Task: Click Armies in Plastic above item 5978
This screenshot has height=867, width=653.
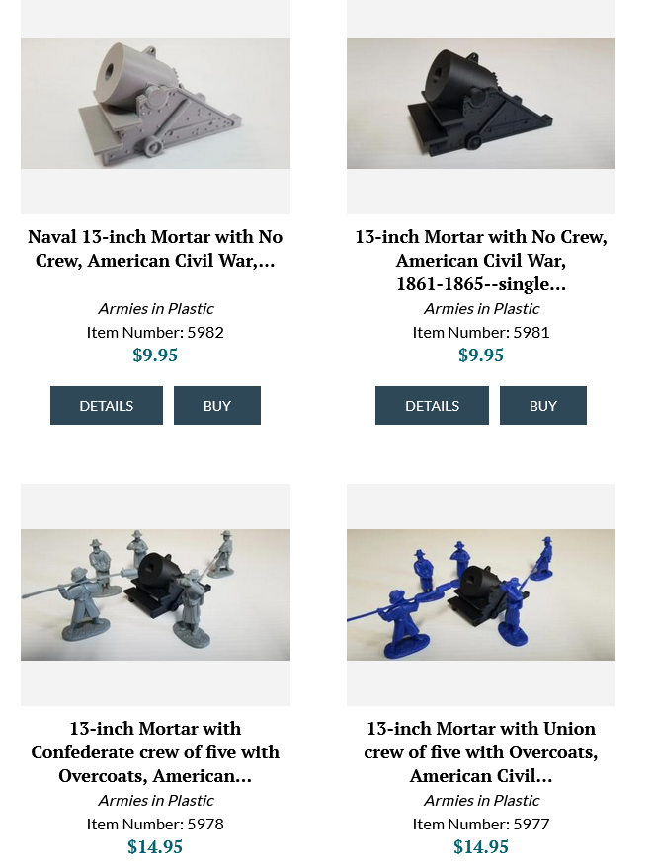Action: click(156, 800)
